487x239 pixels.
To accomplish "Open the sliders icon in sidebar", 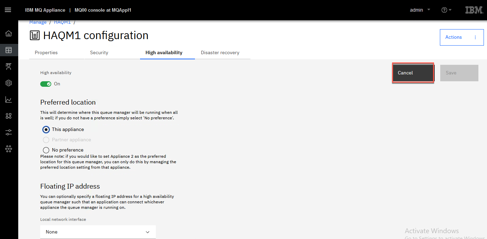I will (9, 132).
